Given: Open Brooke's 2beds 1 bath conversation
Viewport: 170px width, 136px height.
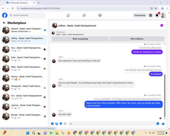Looking at the screenshot, I should click(x=24, y=116).
